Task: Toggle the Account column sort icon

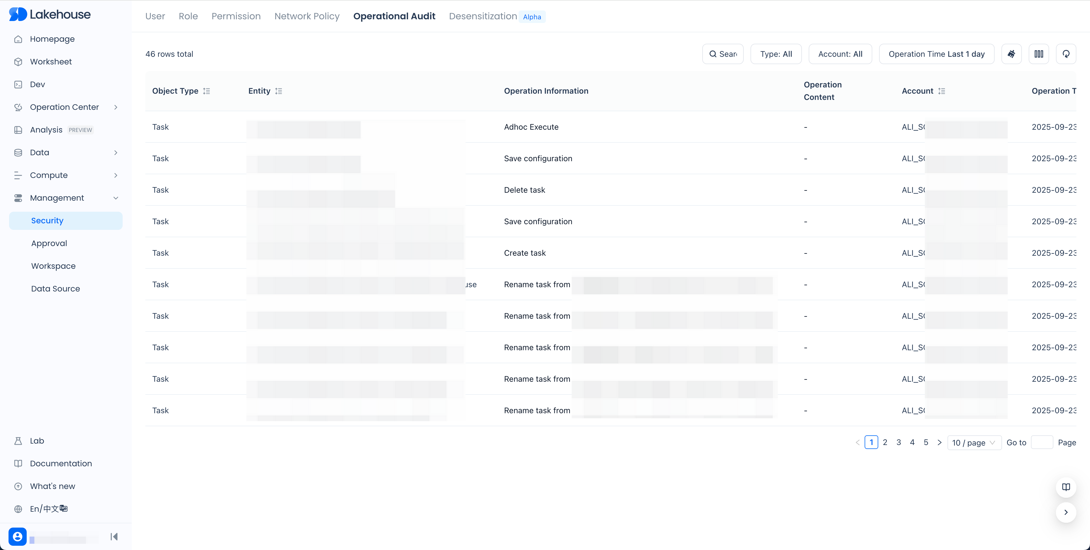Action: pos(942,91)
